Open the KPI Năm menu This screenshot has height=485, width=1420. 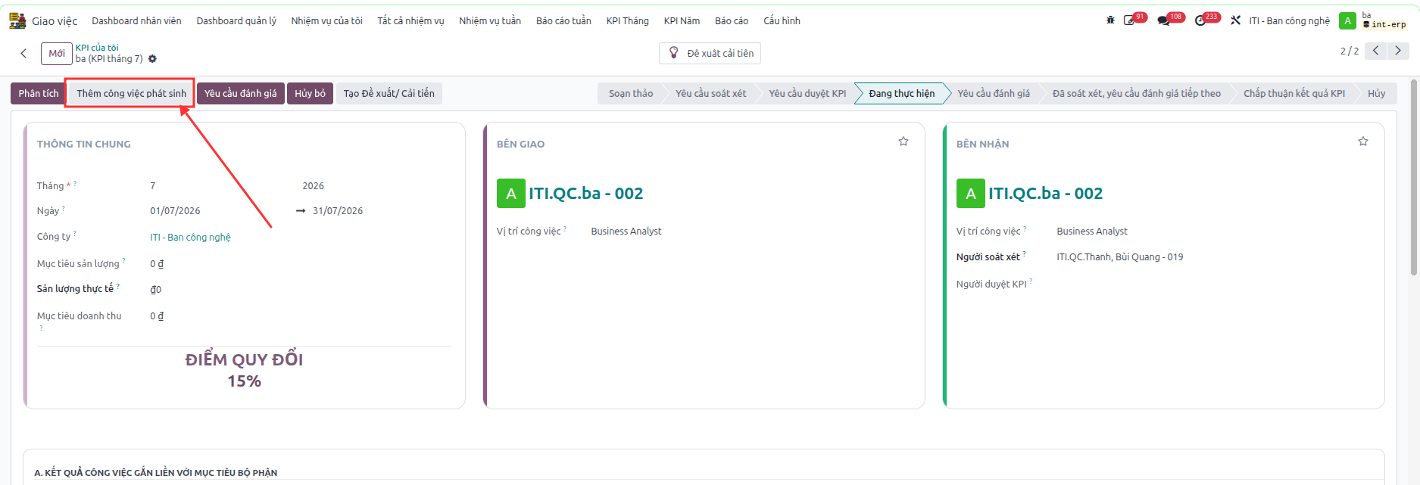682,21
